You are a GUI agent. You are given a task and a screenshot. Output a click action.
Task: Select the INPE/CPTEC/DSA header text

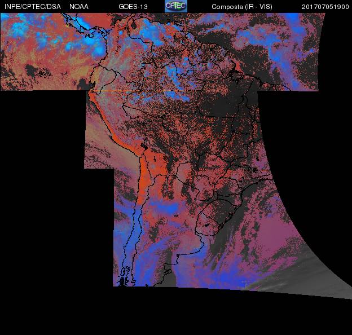[33, 7]
